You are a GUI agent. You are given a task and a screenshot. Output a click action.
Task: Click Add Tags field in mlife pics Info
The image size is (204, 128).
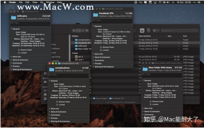tap(30, 24)
